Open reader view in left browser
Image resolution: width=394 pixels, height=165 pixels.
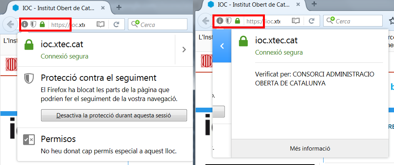[x=101, y=24]
